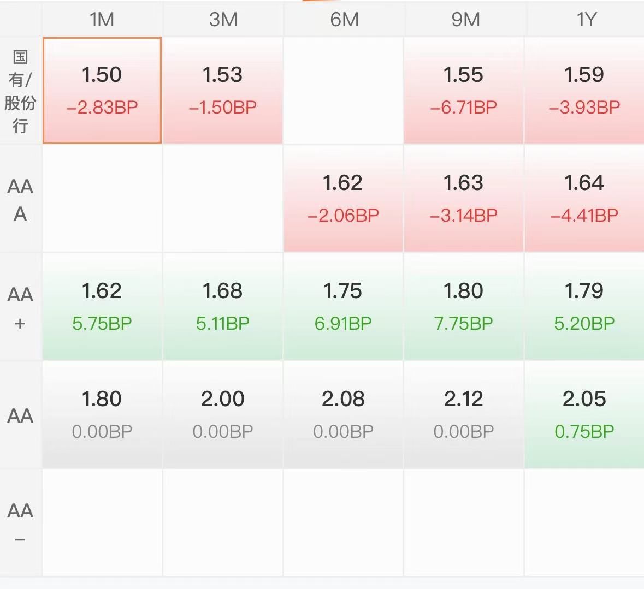Select the 1Y column header

point(585,19)
